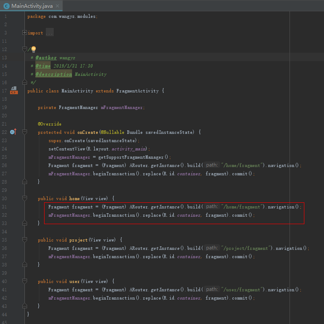Click the folded import ellipsis placeholder

point(49,33)
